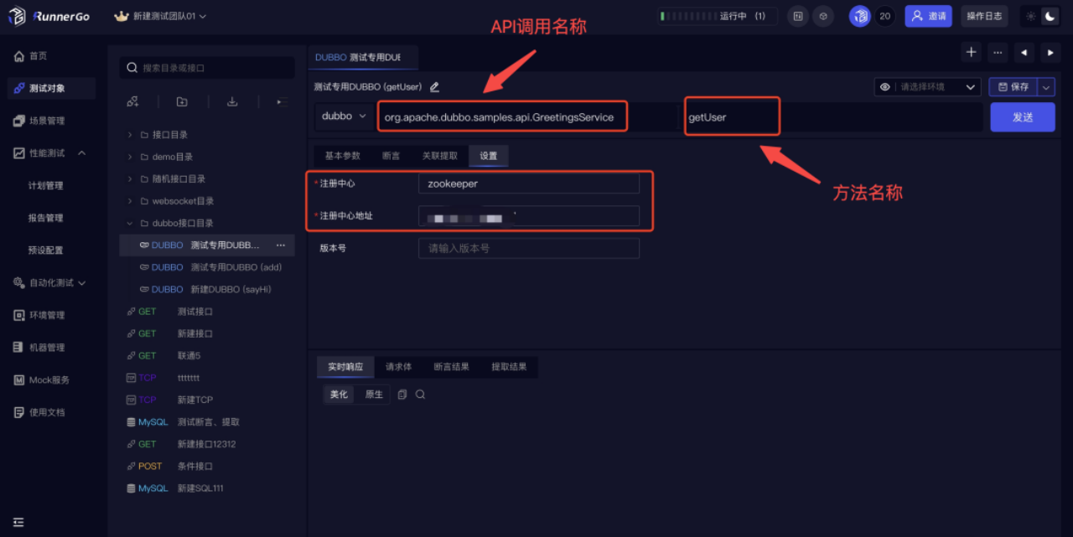Toggle the eye icon in the environment selector
Screen dimensions: 1073x537
(885, 86)
